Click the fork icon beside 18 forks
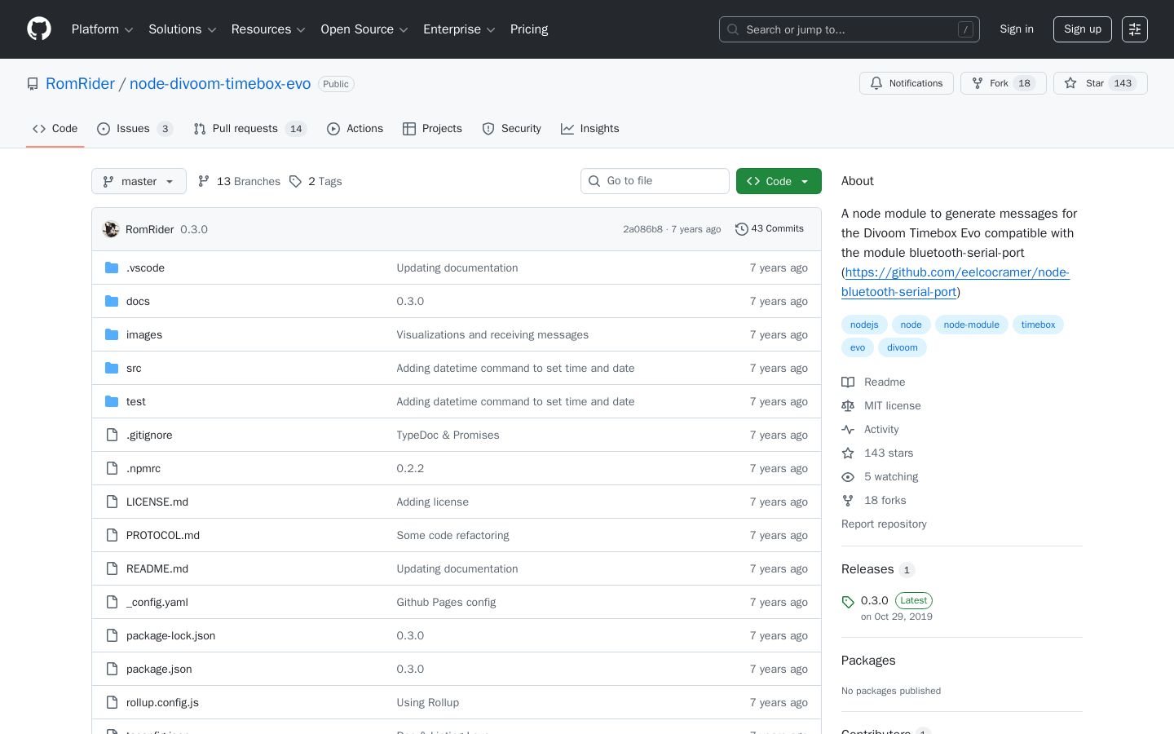 coord(848,500)
